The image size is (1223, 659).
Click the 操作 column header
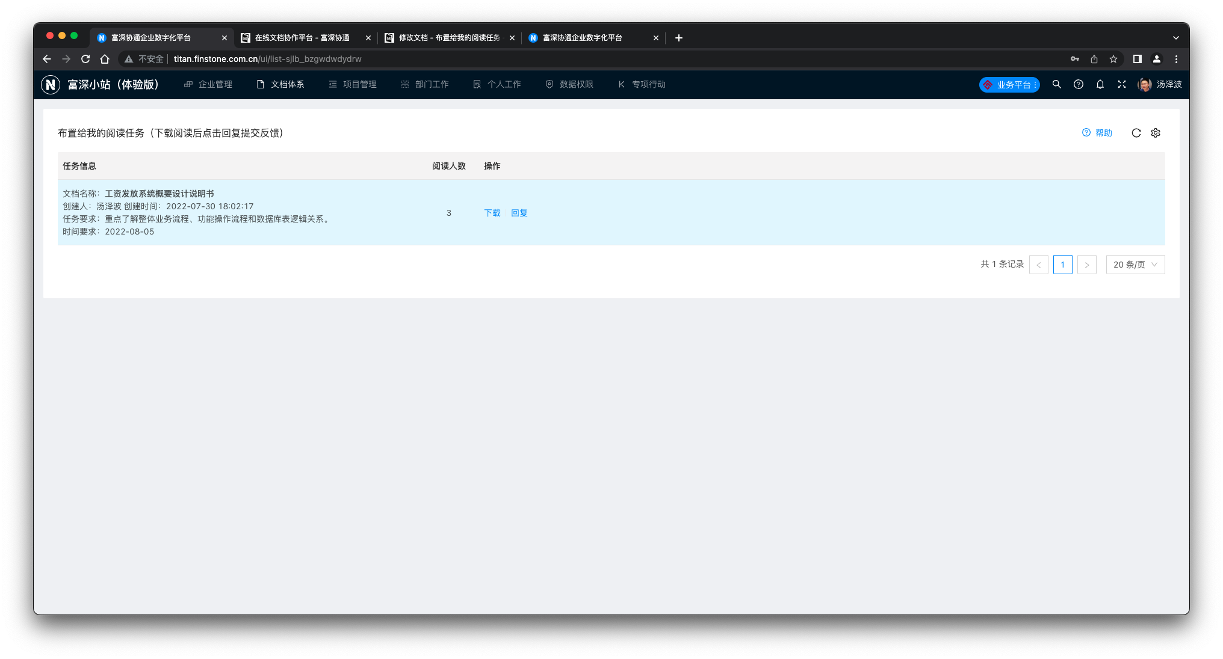click(x=492, y=166)
